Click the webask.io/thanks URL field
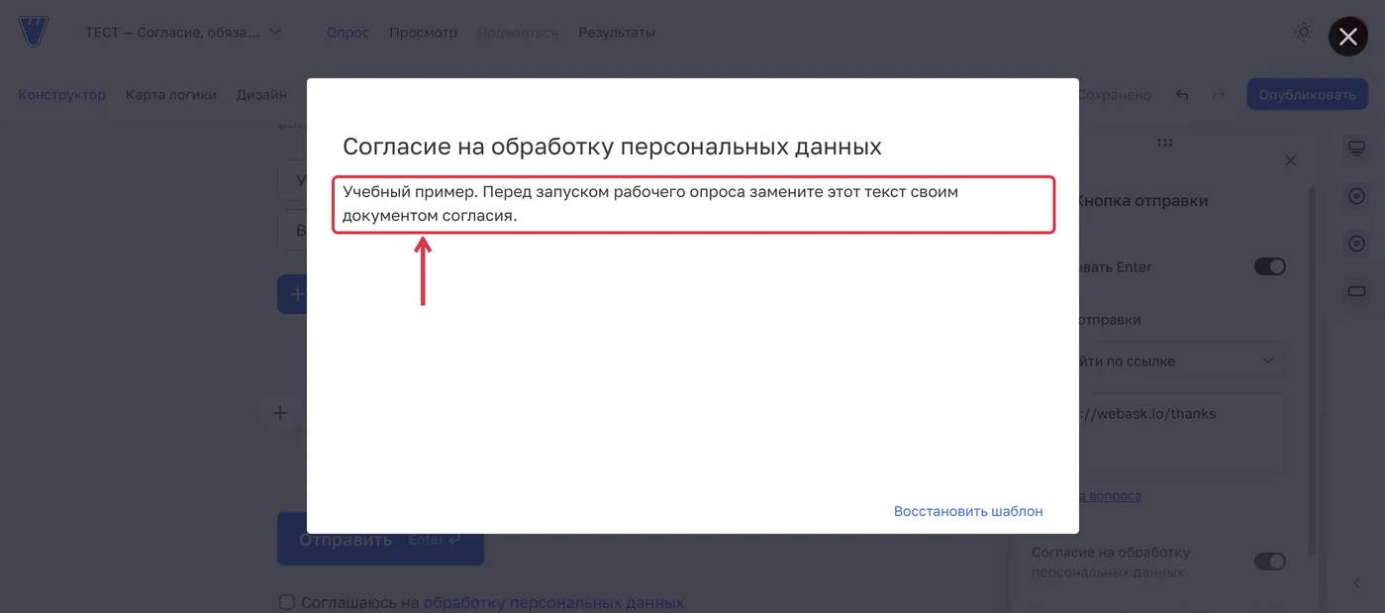 (1182, 433)
